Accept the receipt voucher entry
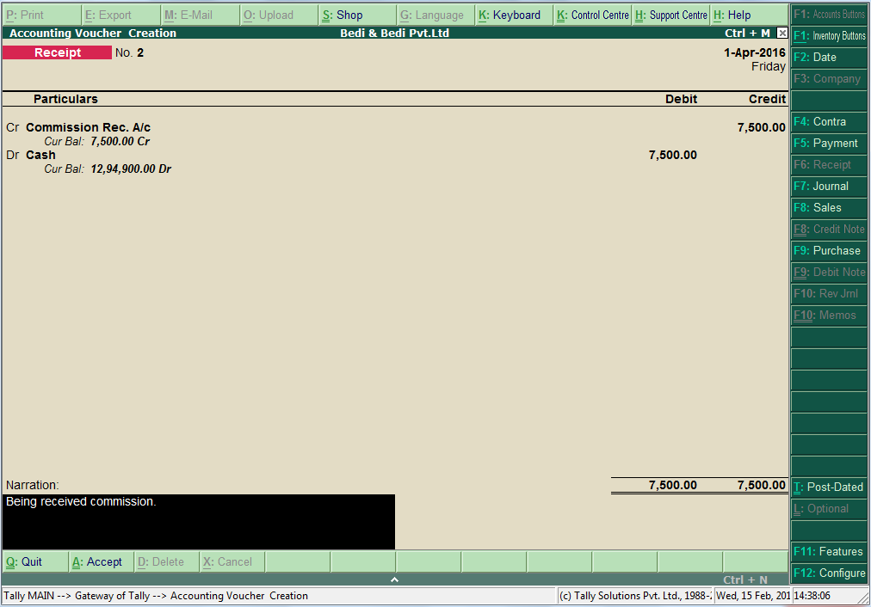The height and width of the screenshot is (607, 871). pos(100,561)
